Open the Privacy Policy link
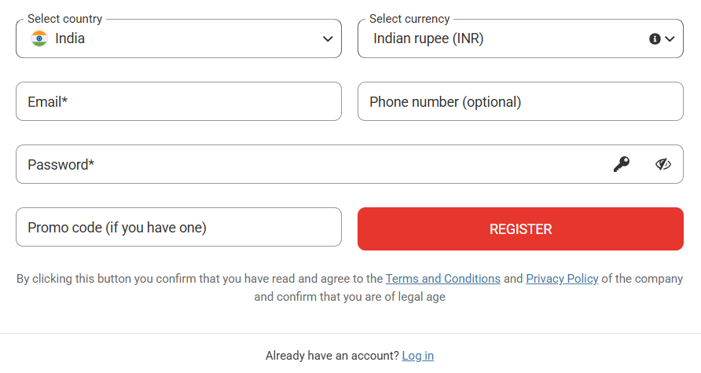The height and width of the screenshot is (373, 701). click(x=562, y=279)
